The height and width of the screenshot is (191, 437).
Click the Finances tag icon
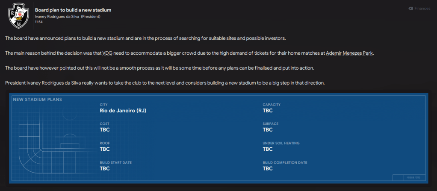tap(411, 8)
